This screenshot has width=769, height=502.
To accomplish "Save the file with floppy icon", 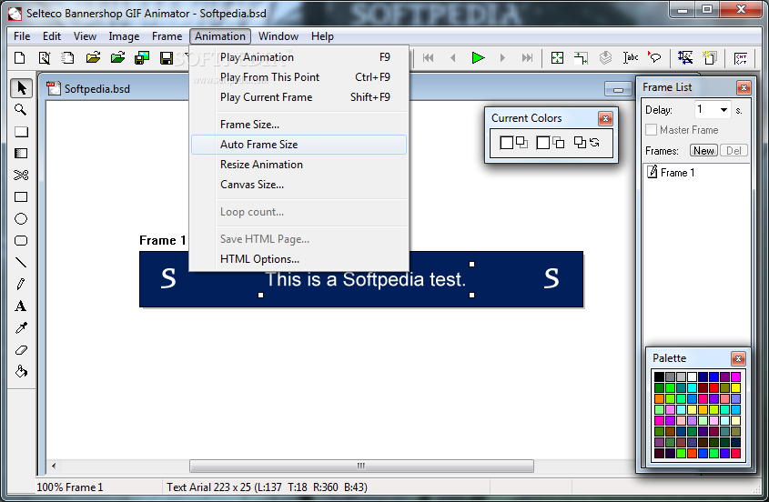I will click(167, 58).
